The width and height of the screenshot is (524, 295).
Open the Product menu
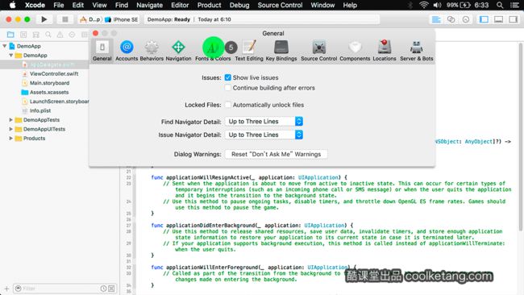click(210, 5)
